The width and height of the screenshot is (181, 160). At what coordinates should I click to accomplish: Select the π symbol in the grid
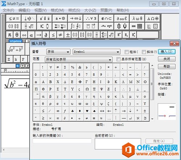(x=36, y=104)
